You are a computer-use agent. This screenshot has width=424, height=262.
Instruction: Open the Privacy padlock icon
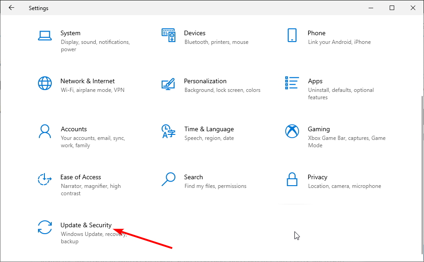coord(292,179)
